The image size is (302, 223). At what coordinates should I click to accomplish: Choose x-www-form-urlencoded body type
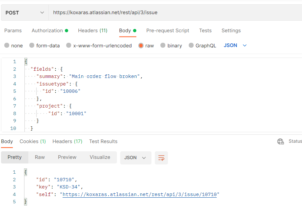[x=69, y=45]
